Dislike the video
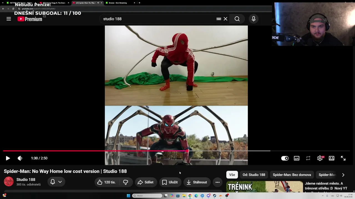 126,182
